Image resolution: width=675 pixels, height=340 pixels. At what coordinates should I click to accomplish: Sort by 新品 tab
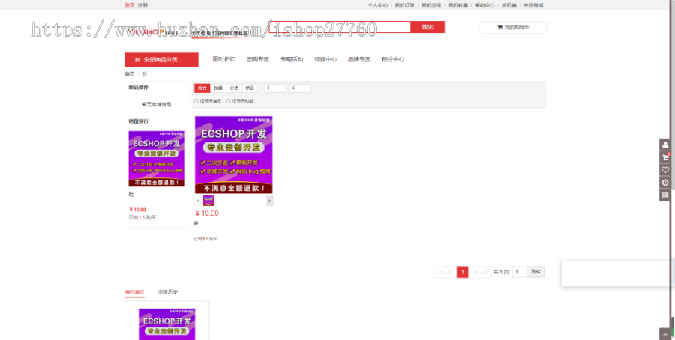point(250,88)
